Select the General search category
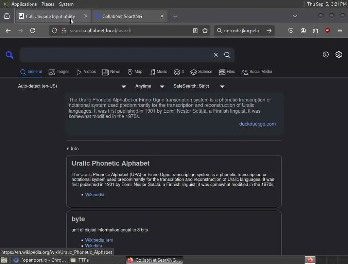Viewport: 348px width, 264px height. click(31, 72)
